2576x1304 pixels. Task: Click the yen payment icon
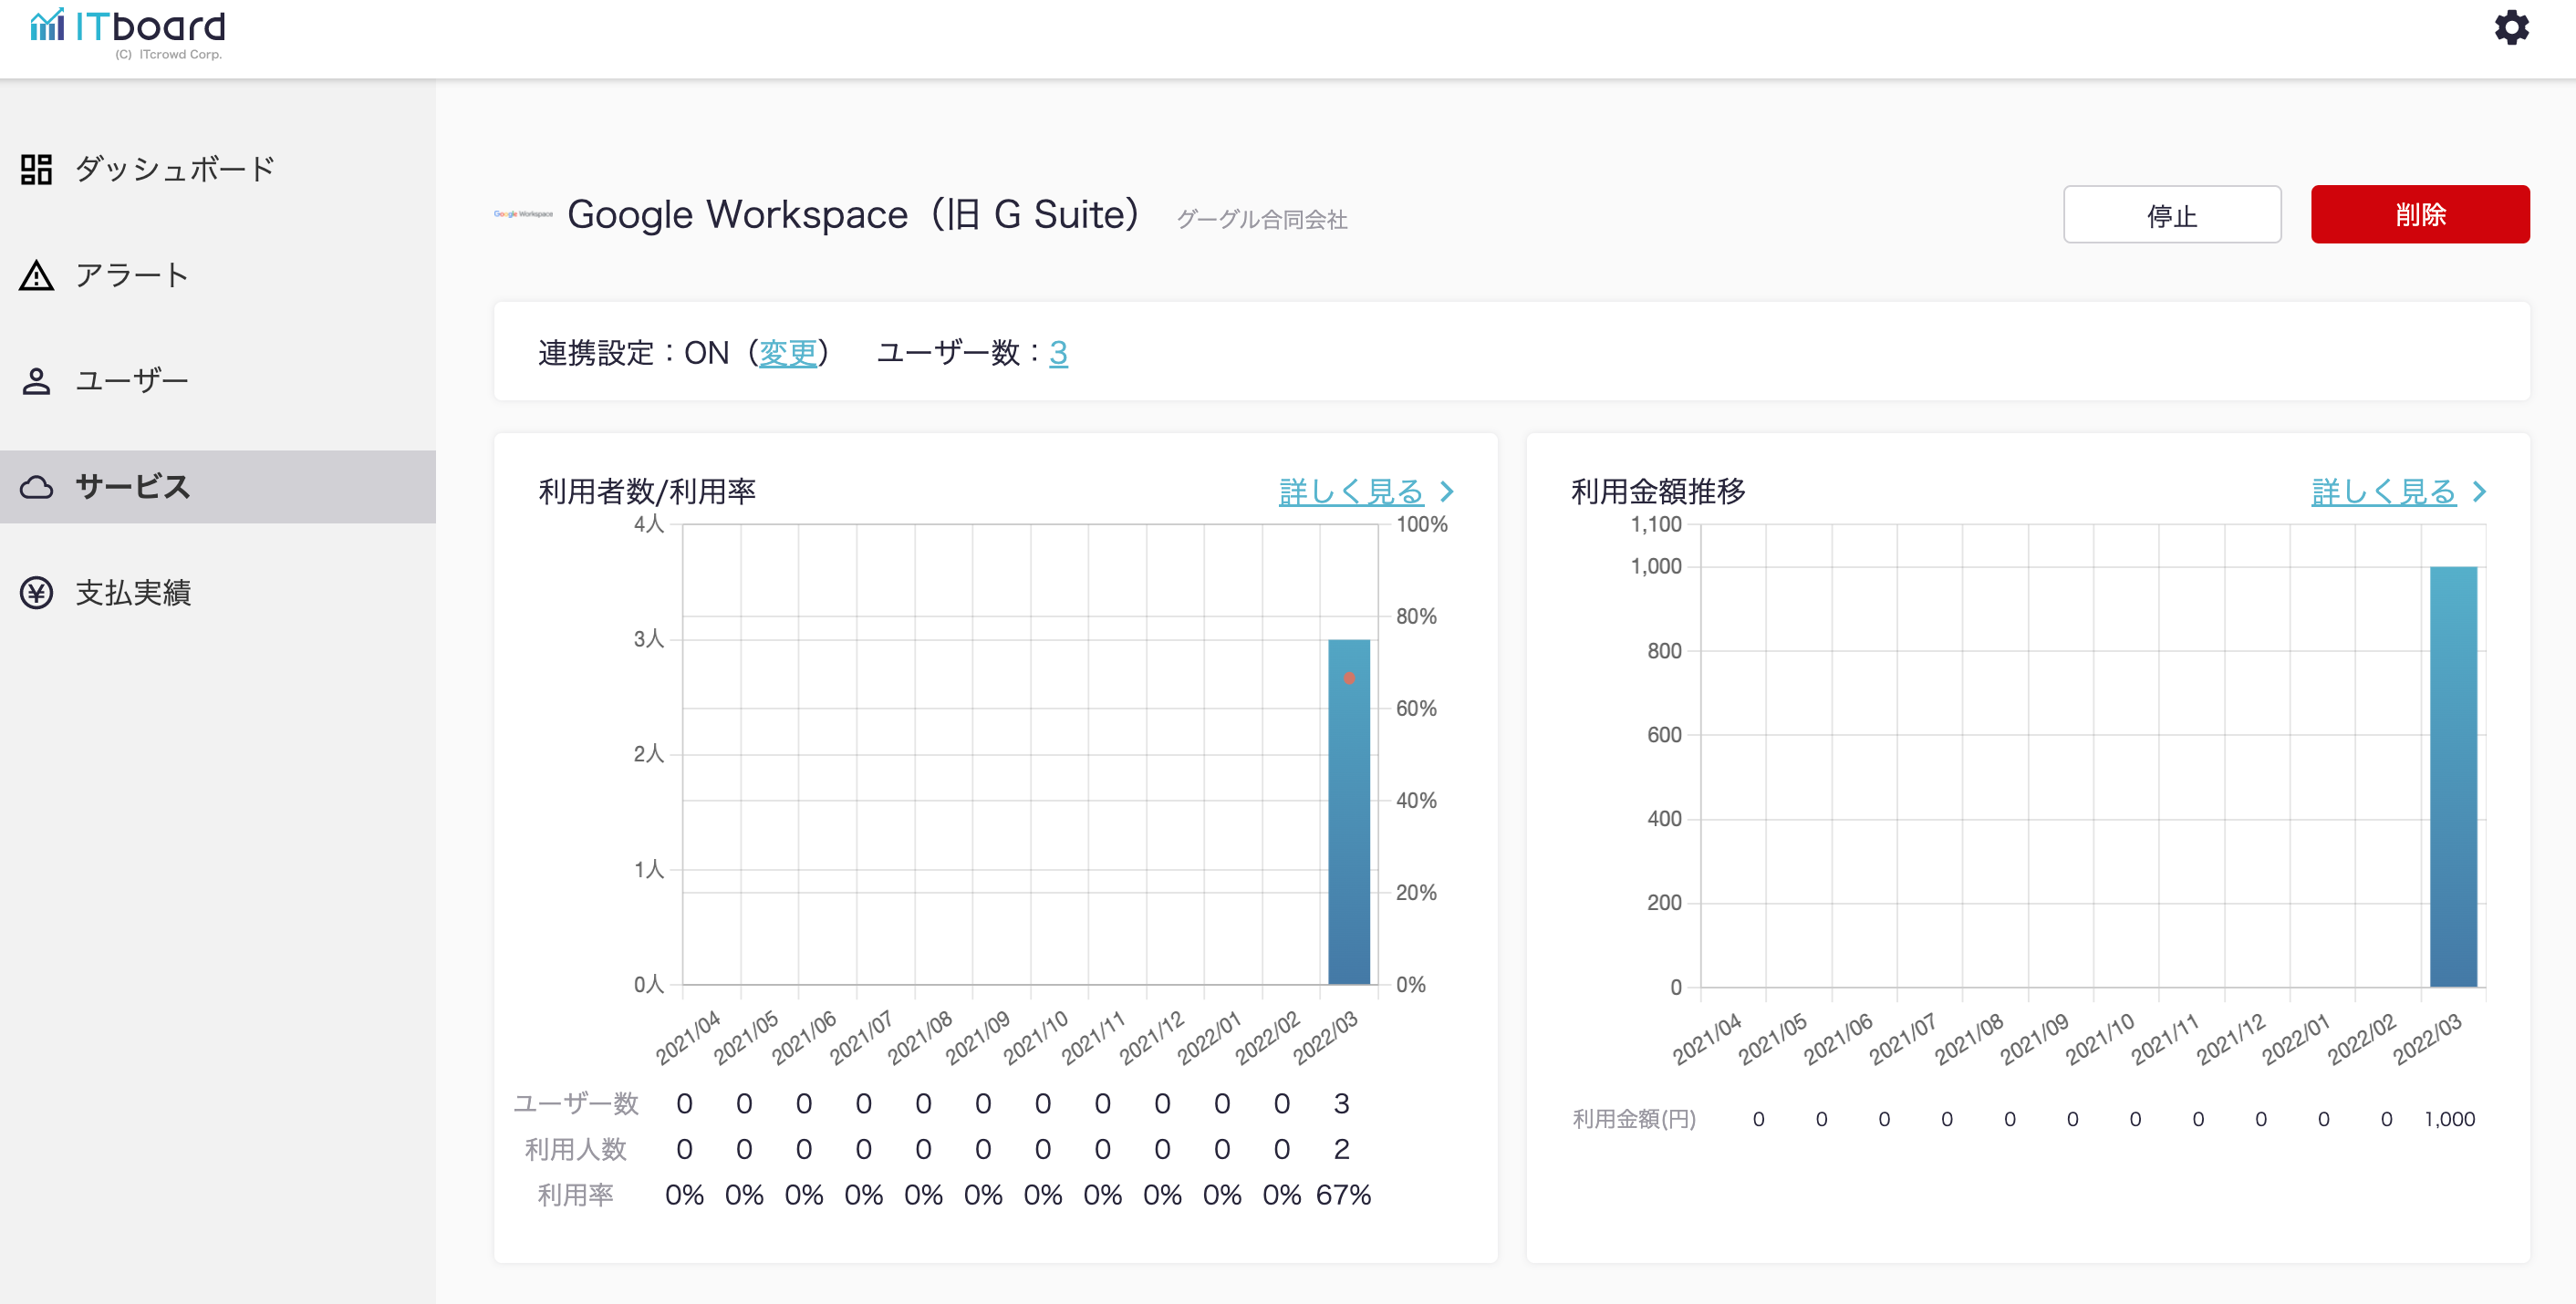pos(36,593)
